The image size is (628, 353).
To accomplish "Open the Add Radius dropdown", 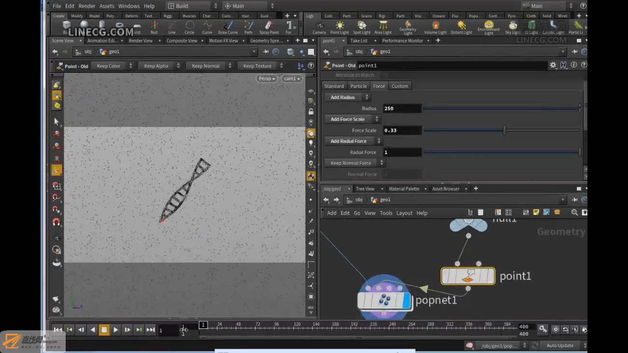I will tap(347, 97).
